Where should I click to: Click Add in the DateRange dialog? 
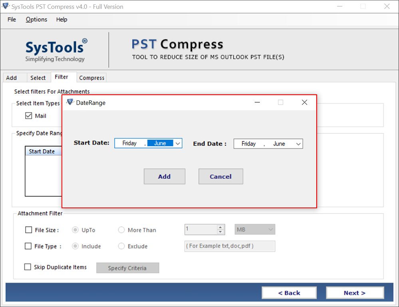click(165, 176)
